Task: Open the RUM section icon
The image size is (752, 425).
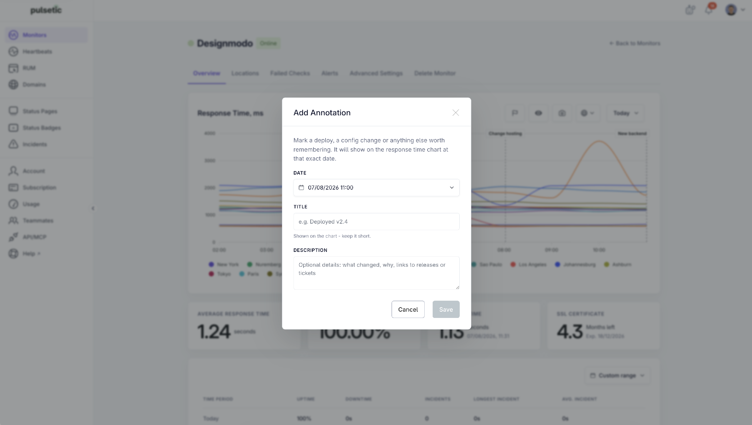Action: pyautogui.click(x=13, y=68)
